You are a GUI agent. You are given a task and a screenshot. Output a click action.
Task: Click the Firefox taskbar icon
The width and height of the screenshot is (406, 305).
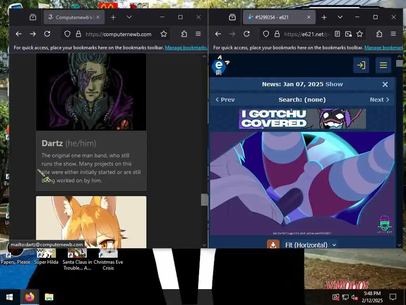coord(29,297)
